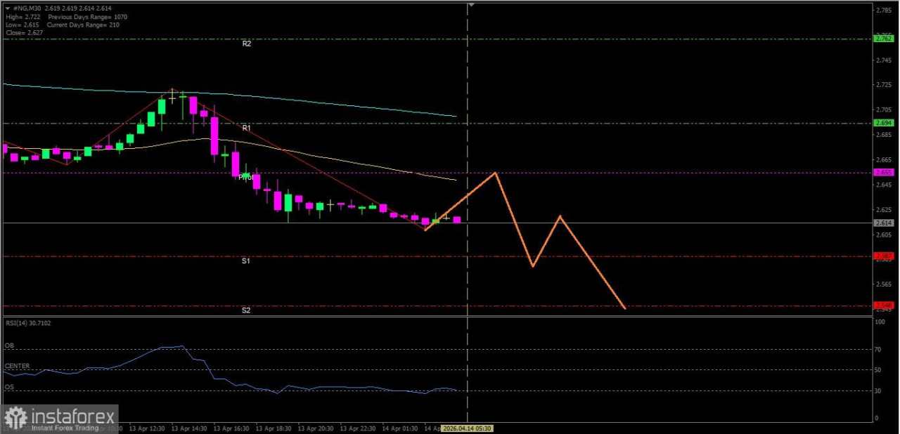Click the 13 Apr 16:30 time label
Image resolution: width=900 pixels, height=434 pixels.
tap(231, 428)
